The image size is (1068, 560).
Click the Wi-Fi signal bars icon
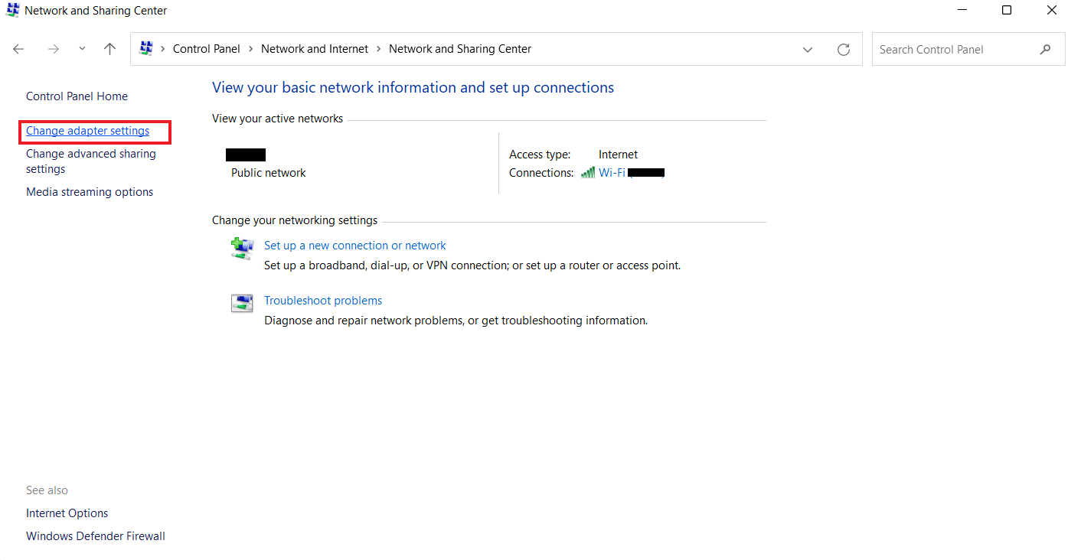click(588, 173)
